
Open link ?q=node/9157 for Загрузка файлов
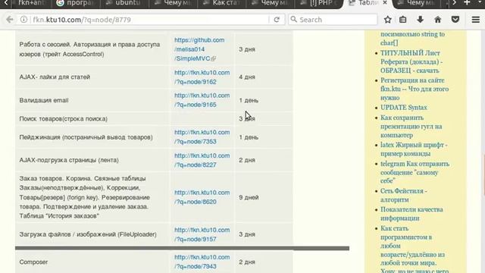tap(202, 234)
